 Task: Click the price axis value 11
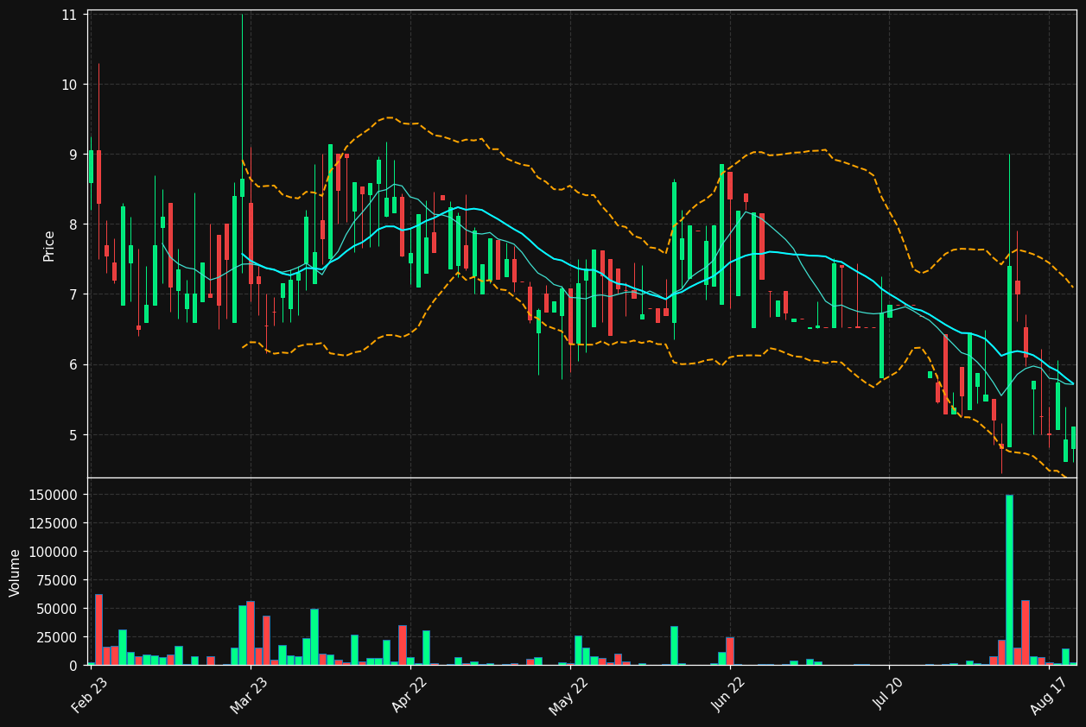point(69,15)
